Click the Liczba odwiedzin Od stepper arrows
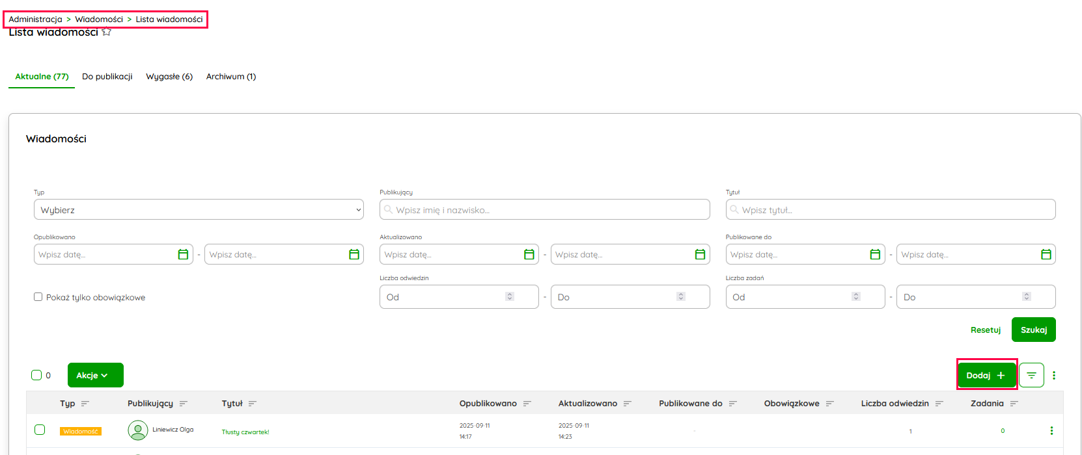This screenshot has height=455, width=1082. (510, 297)
